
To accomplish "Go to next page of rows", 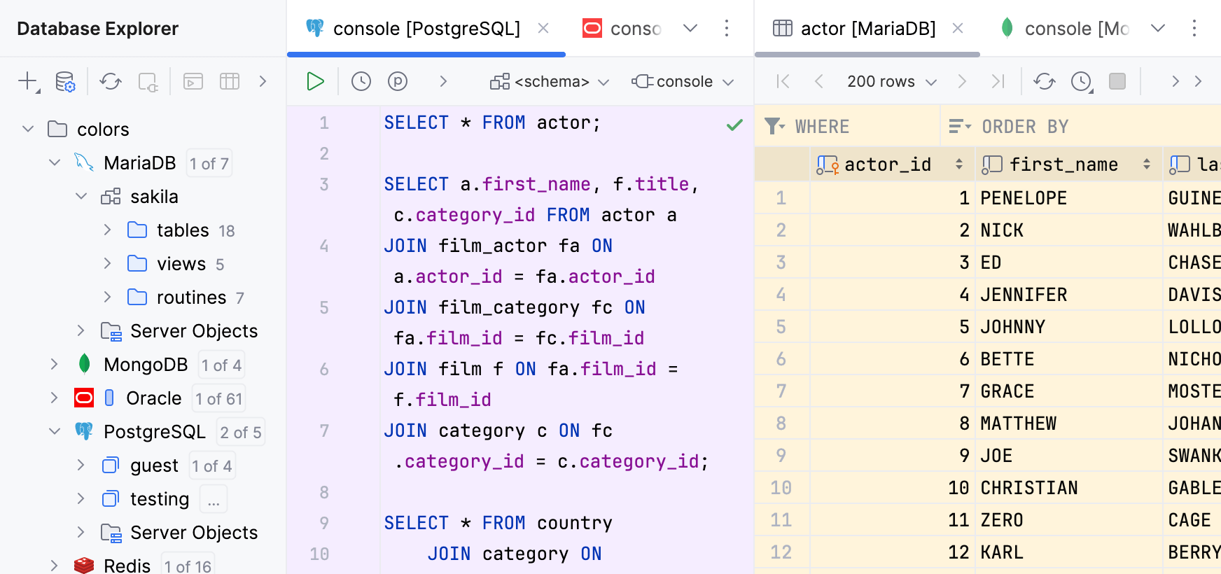I will point(962,81).
